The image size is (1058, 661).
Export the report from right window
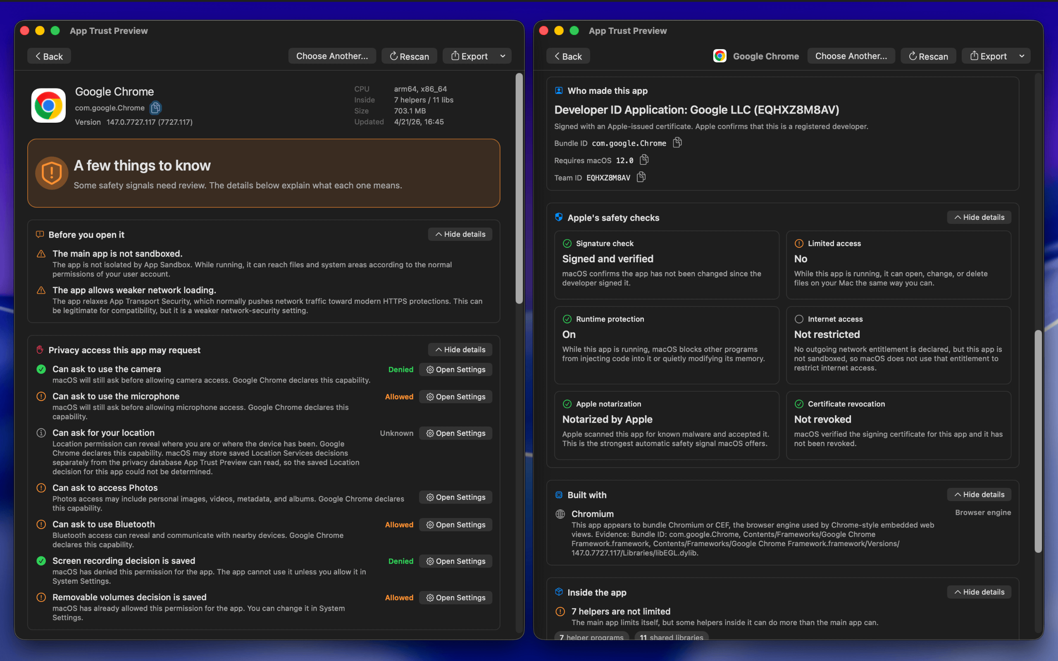(x=988, y=56)
